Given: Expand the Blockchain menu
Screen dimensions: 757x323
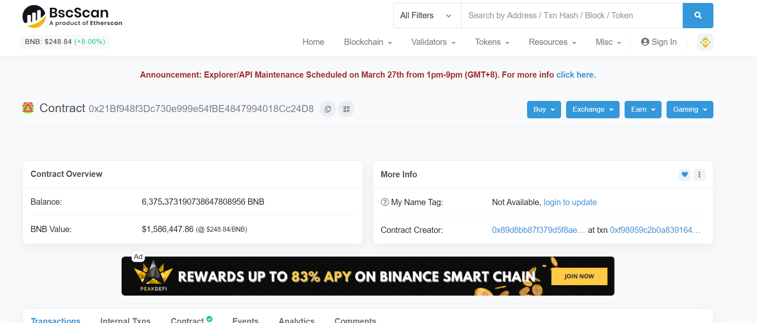Looking at the screenshot, I should point(368,42).
